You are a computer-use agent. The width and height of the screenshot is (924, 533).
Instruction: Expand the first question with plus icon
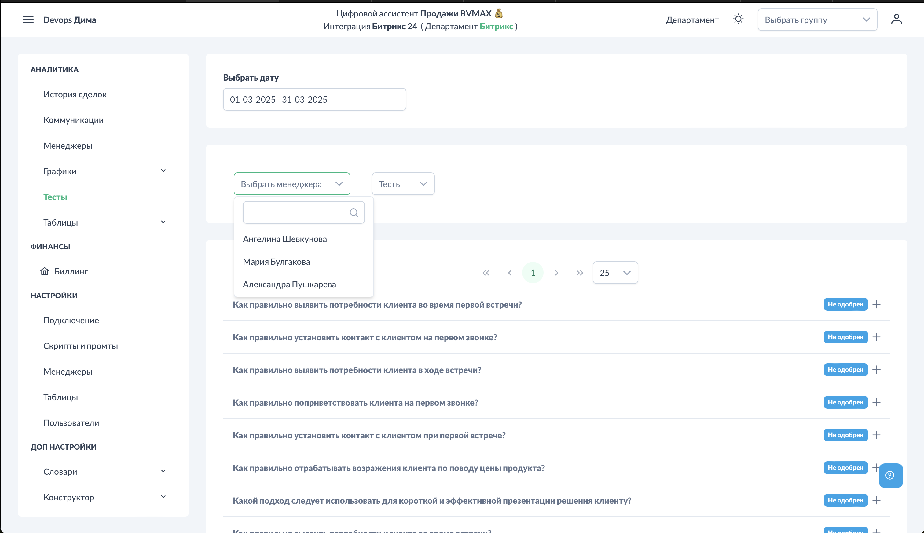(876, 304)
